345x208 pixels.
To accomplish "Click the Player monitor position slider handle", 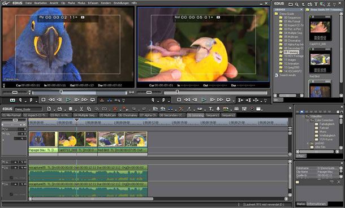I will click(x=61, y=92).
